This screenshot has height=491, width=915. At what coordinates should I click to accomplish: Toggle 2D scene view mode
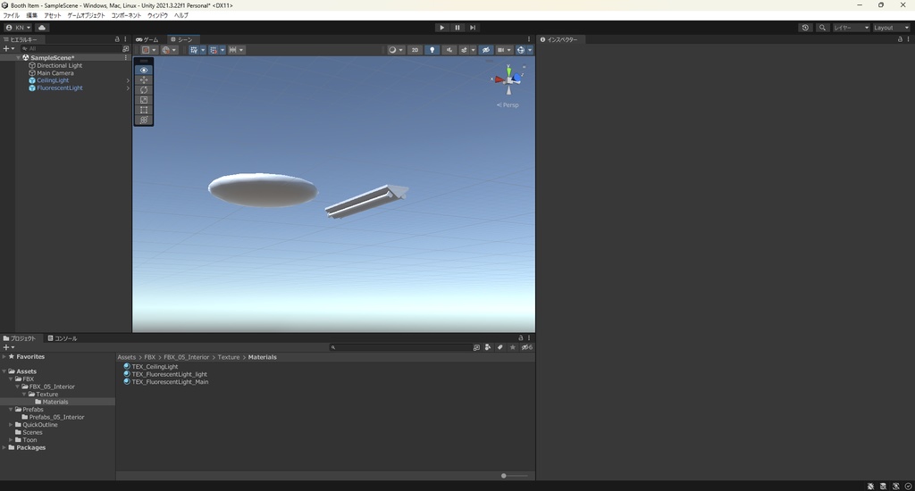[x=415, y=50]
